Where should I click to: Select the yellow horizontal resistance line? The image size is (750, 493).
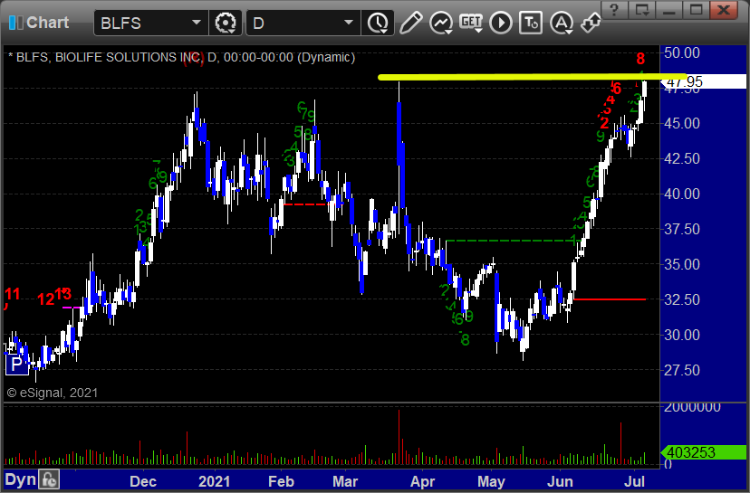pyautogui.click(x=532, y=76)
